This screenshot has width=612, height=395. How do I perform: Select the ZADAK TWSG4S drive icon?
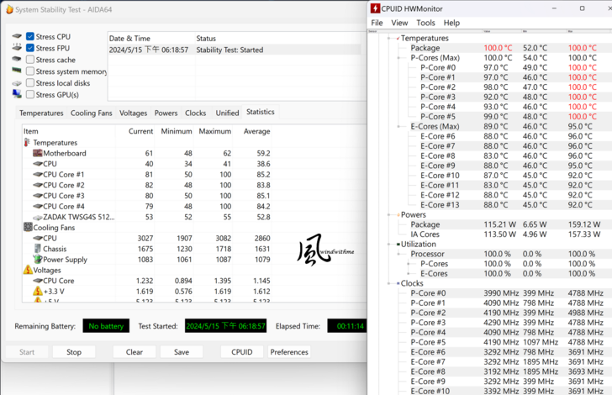click(x=37, y=217)
